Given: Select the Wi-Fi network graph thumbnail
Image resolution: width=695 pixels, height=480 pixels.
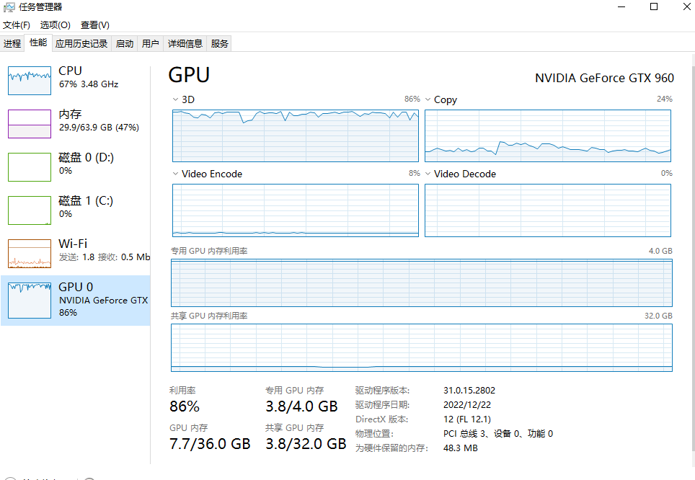Looking at the screenshot, I should click(x=30, y=254).
